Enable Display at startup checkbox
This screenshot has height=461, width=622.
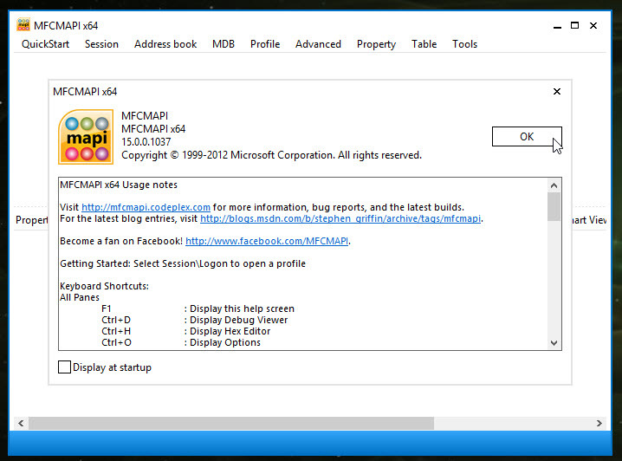pyautogui.click(x=64, y=367)
